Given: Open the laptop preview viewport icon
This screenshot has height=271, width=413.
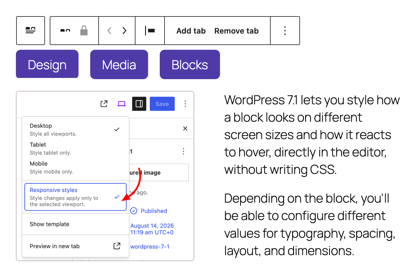Looking at the screenshot, I should (x=122, y=104).
